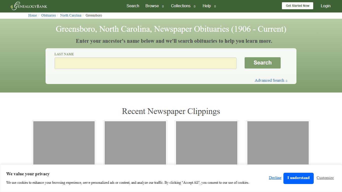Open the second newspaper clipping thumbnail
This screenshot has width=342, height=192.
(135, 142)
